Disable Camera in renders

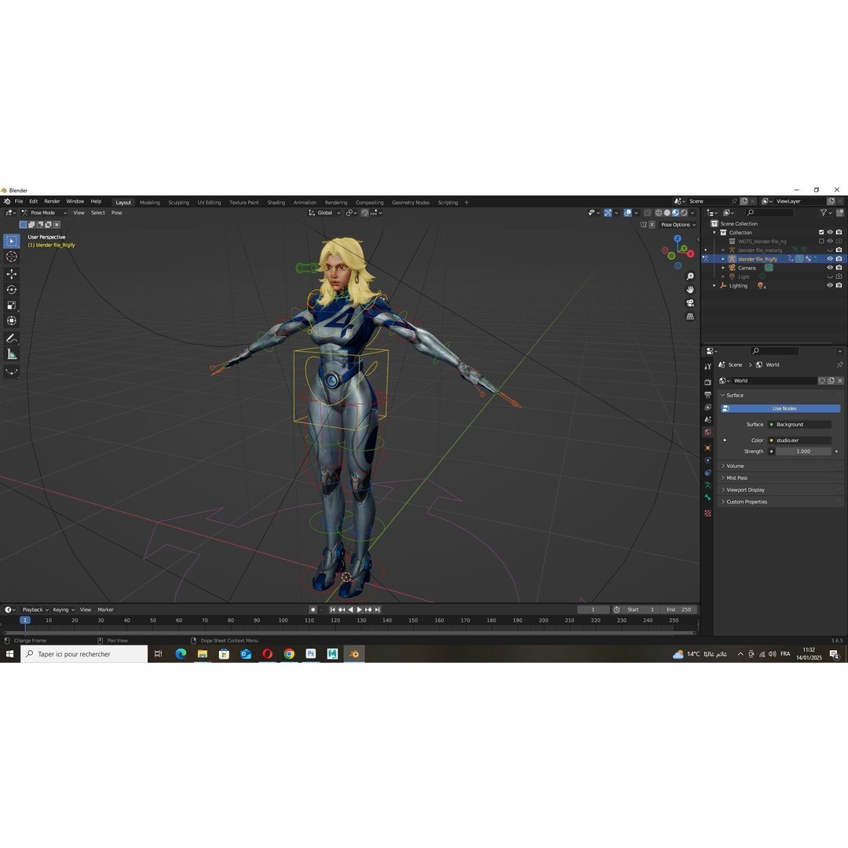point(839,268)
